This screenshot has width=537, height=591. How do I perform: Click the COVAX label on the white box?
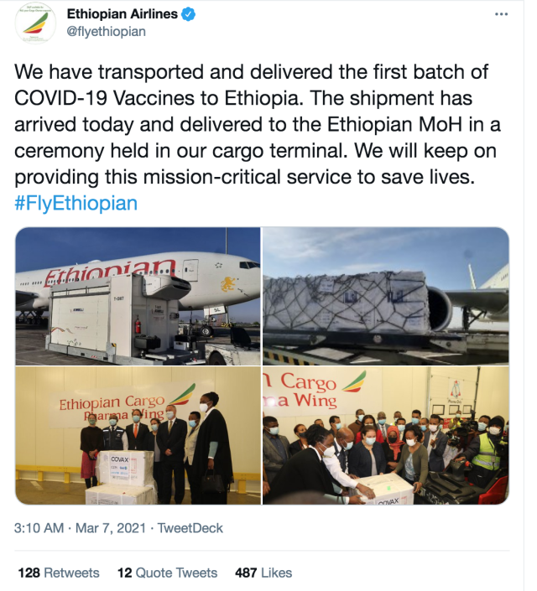coord(120,460)
